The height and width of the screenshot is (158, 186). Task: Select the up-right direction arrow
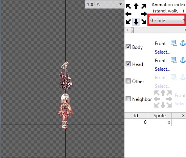(144, 6)
